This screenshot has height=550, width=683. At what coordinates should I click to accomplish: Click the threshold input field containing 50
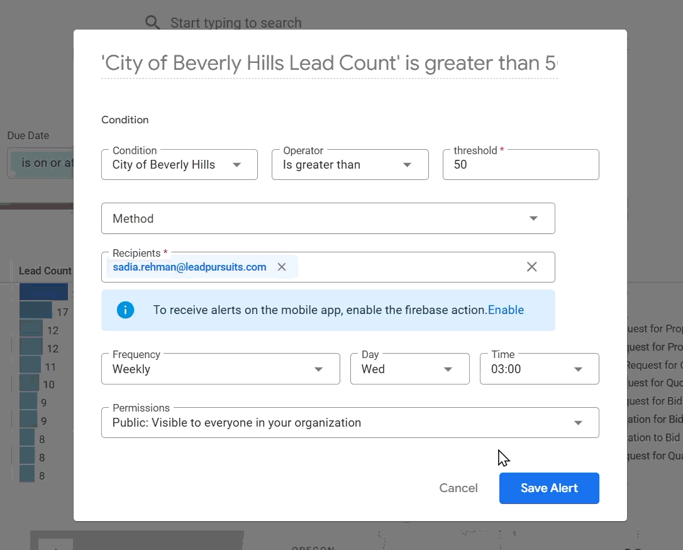pos(521,165)
